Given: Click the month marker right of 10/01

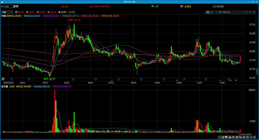Looking at the screenshot, I should (x=184, y=79).
